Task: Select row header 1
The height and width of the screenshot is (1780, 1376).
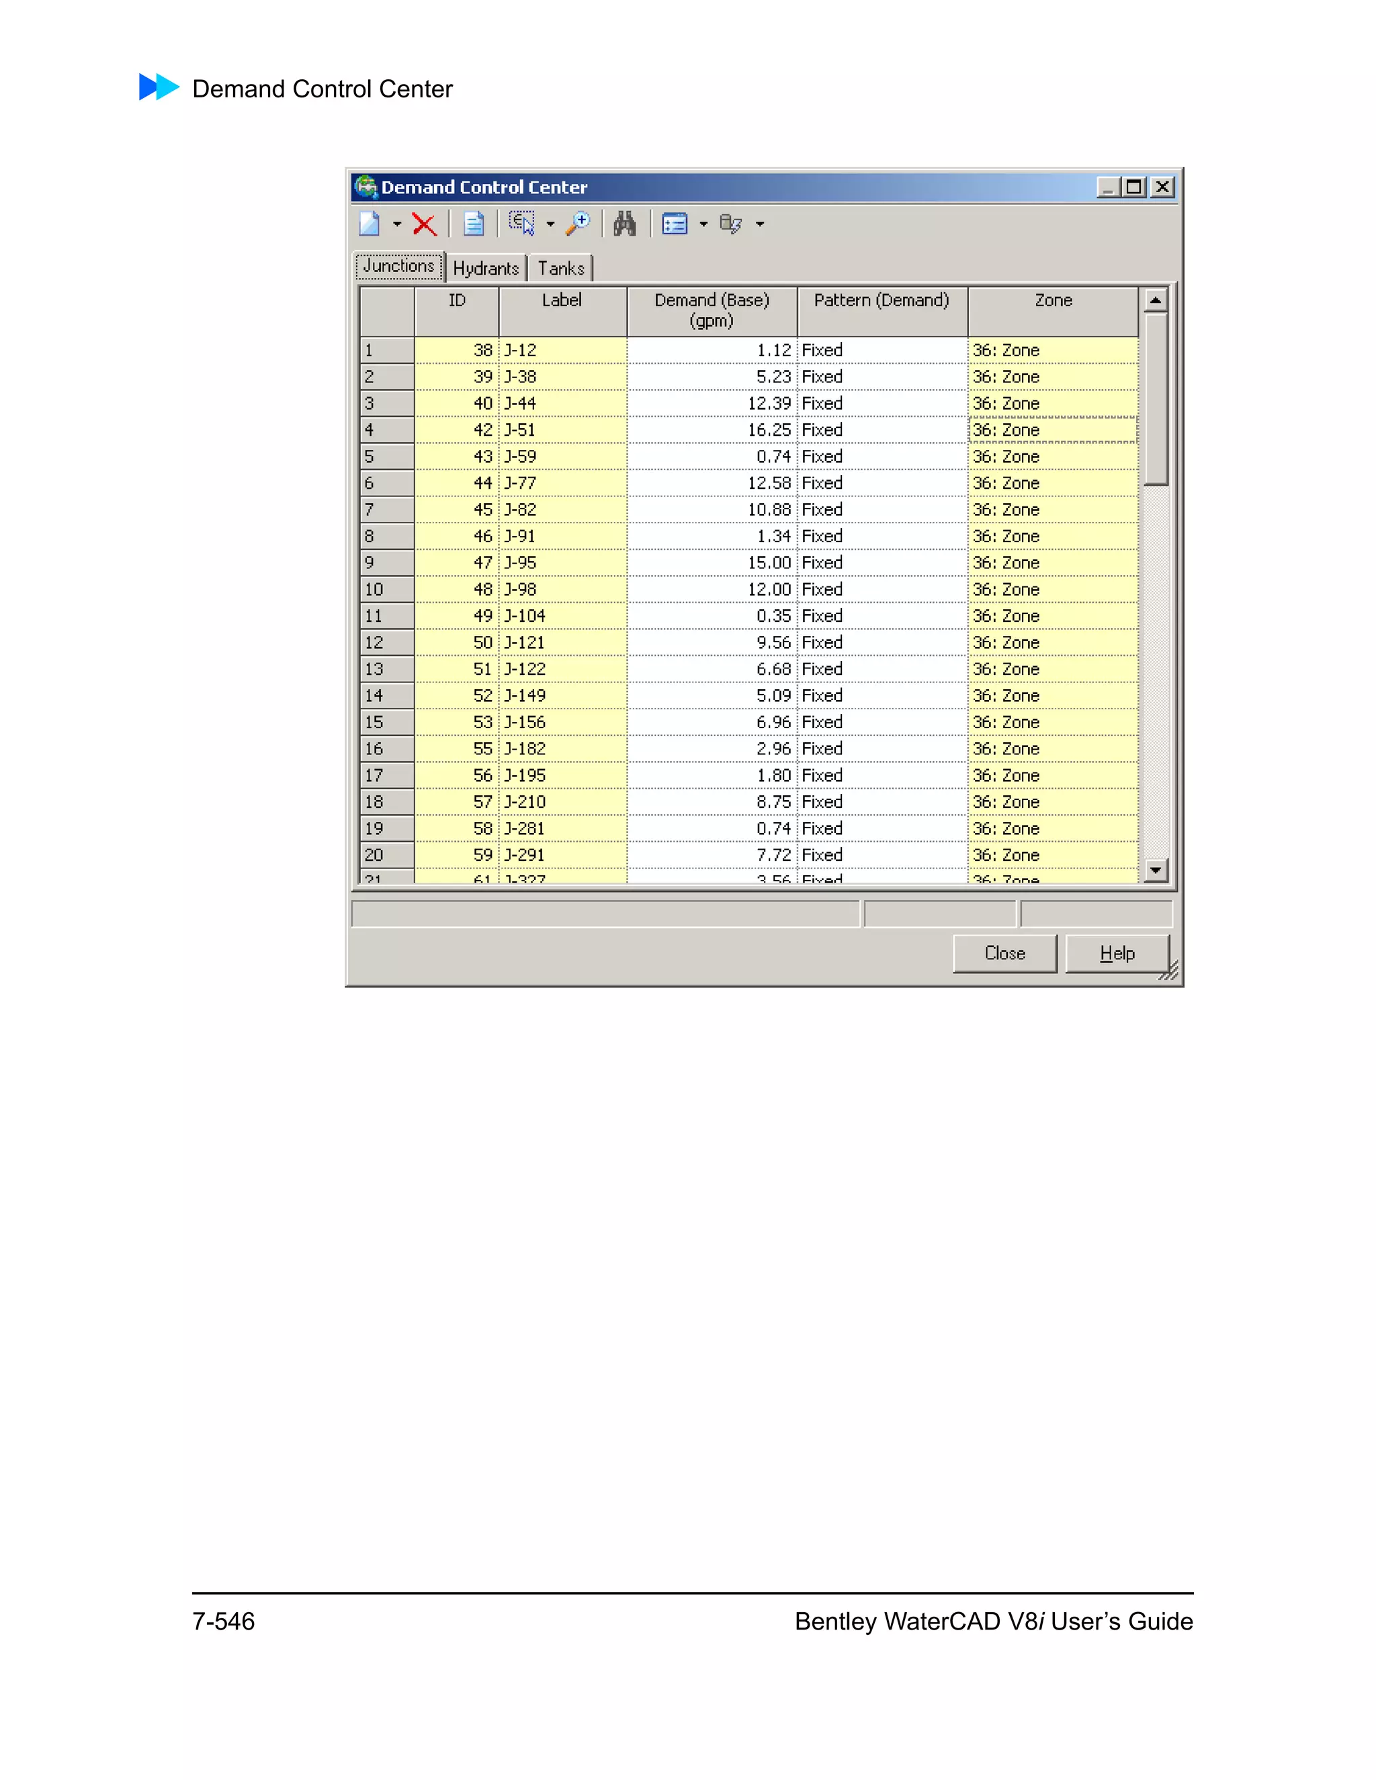Action: tap(387, 350)
